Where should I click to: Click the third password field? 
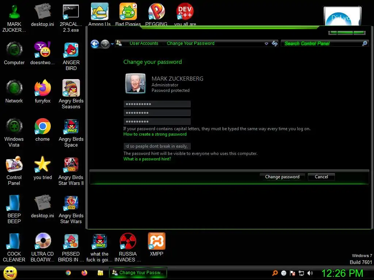pyautogui.click(x=157, y=121)
